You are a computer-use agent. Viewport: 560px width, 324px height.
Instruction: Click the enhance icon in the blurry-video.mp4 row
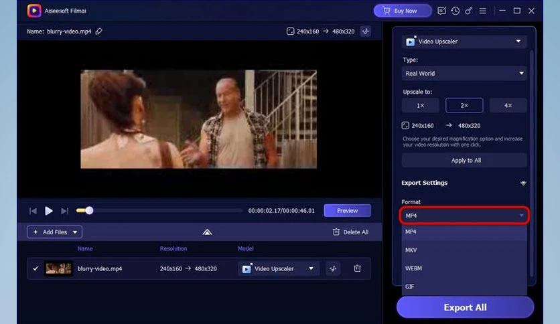click(x=333, y=268)
